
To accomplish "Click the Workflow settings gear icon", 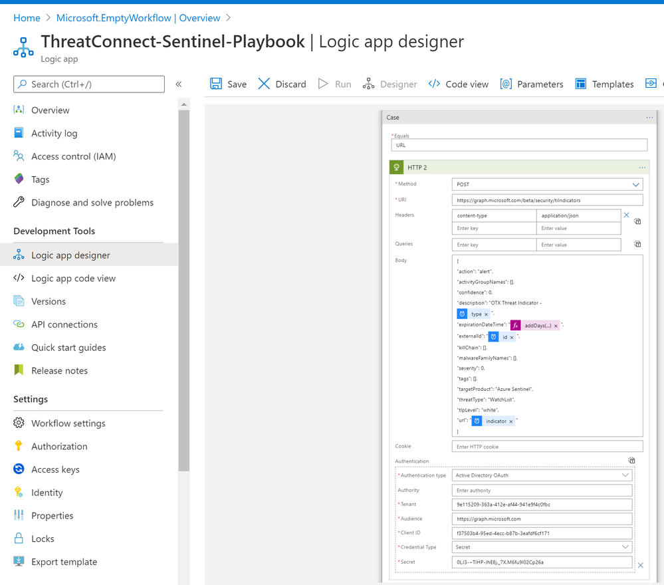I will tap(19, 423).
